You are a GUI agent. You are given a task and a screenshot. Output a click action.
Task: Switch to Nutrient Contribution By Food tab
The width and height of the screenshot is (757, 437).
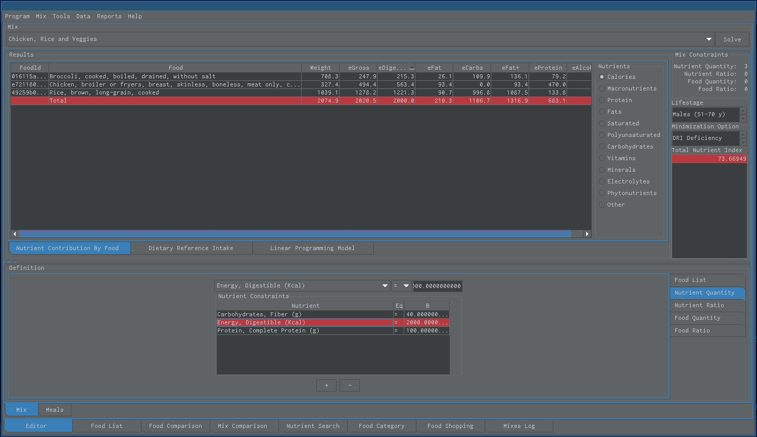tap(70, 248)
